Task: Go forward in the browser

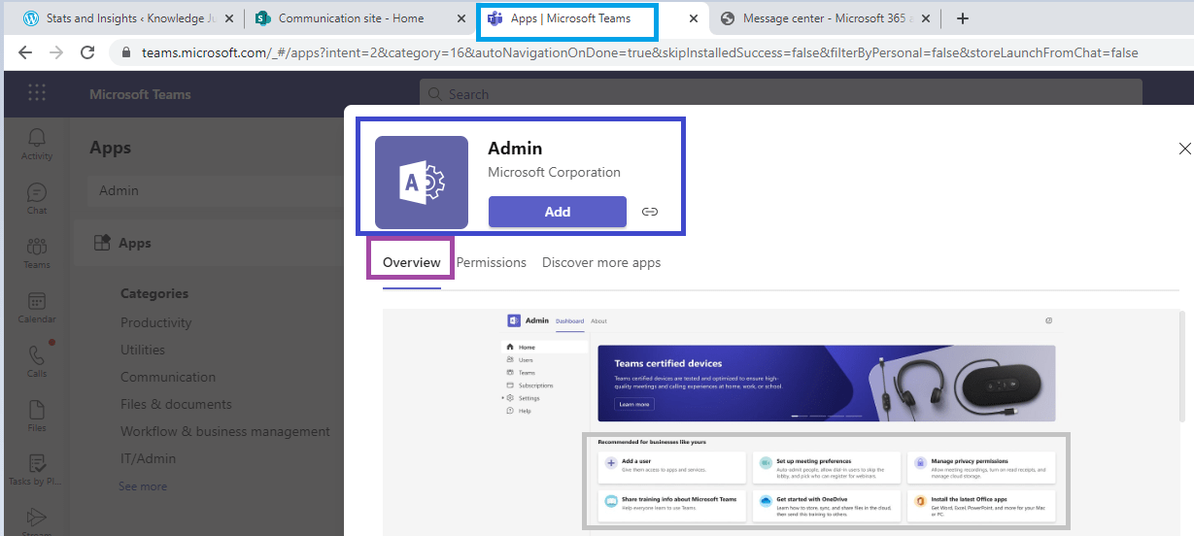Action: tap(56, 52)
